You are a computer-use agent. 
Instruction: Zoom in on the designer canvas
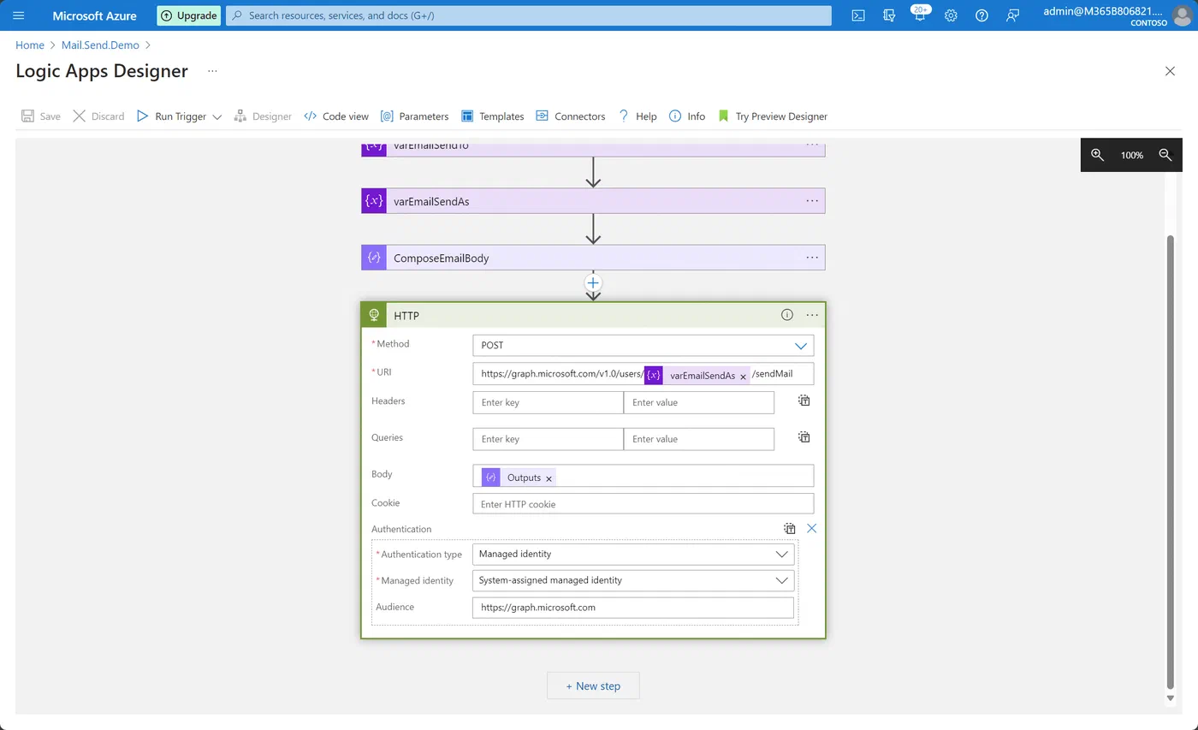click(1097, 155)
